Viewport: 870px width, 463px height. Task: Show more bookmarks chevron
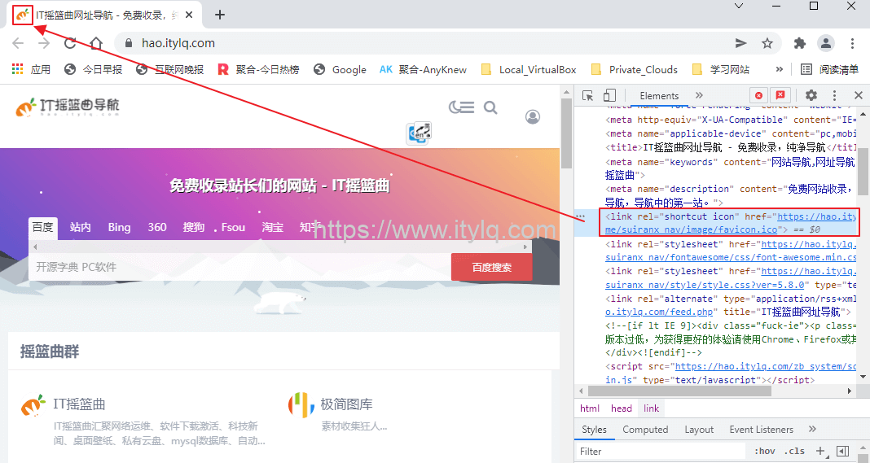(x=780, y=69)
